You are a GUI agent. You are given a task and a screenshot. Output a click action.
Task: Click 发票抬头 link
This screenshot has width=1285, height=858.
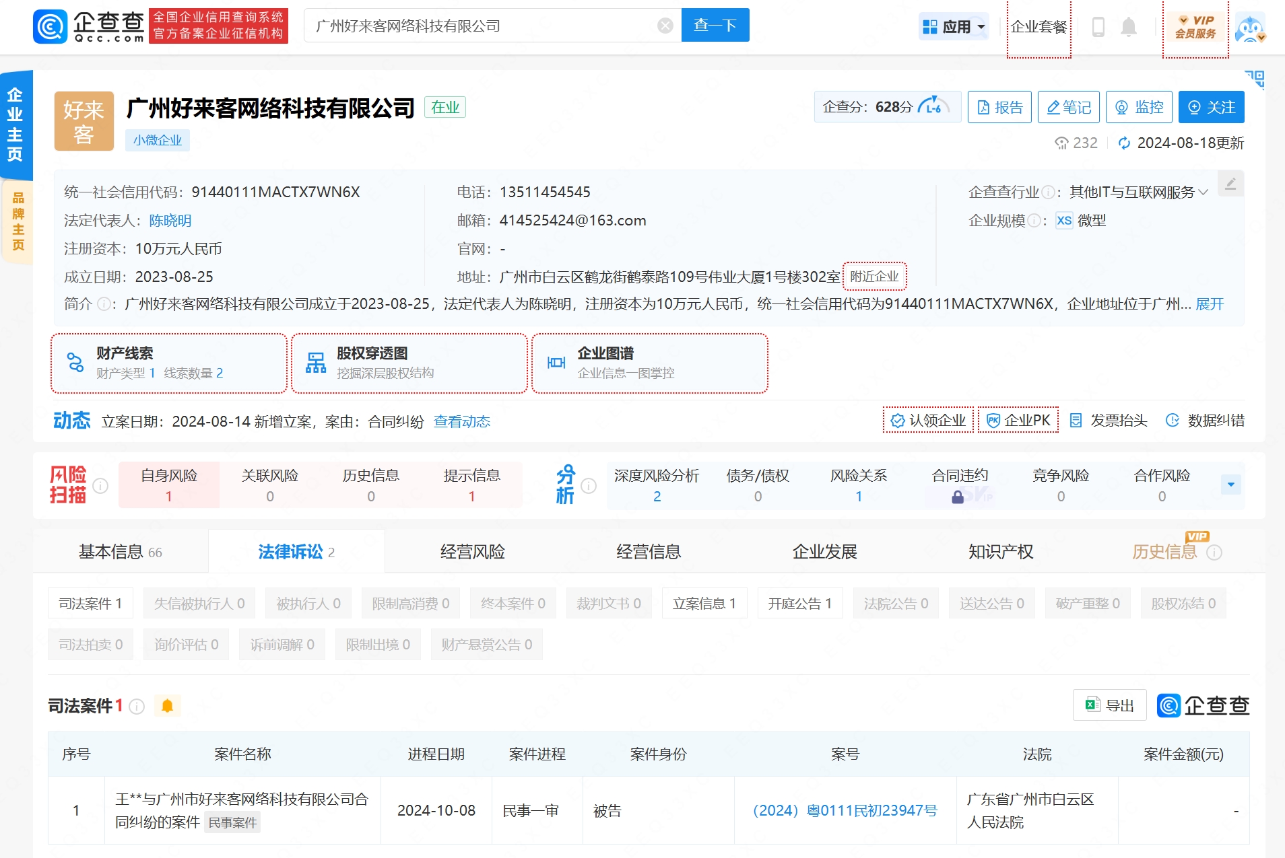point(1109,421)
